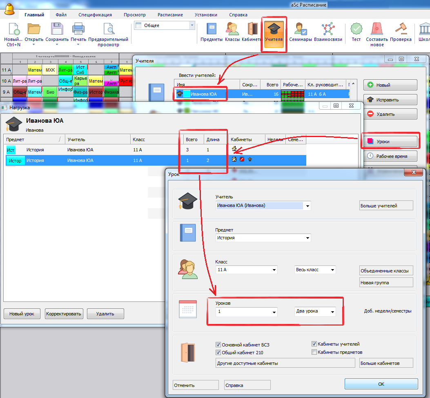Select the Учителя (Teachers) toolbar icon
Screen dimensions: 430x398
coord(274,32)
